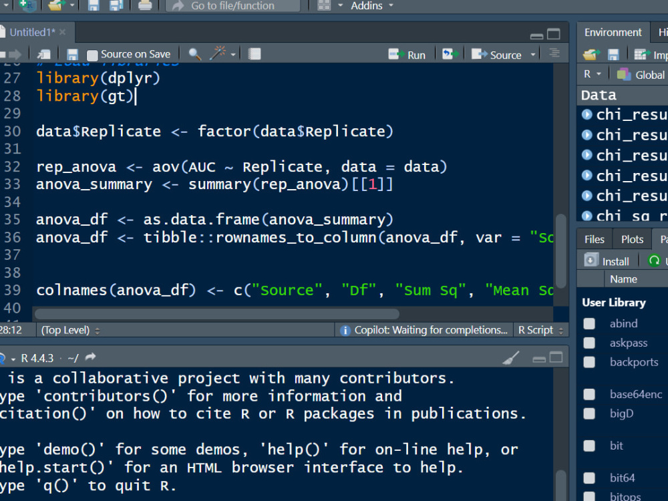The image size is (668, 501).
Task: Open backports package help link
Action: pos(634,362)
